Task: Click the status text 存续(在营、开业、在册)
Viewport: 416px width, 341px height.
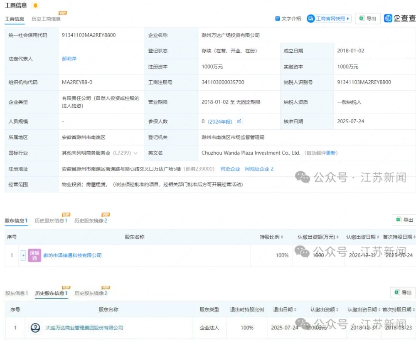Action: [229, 51]
